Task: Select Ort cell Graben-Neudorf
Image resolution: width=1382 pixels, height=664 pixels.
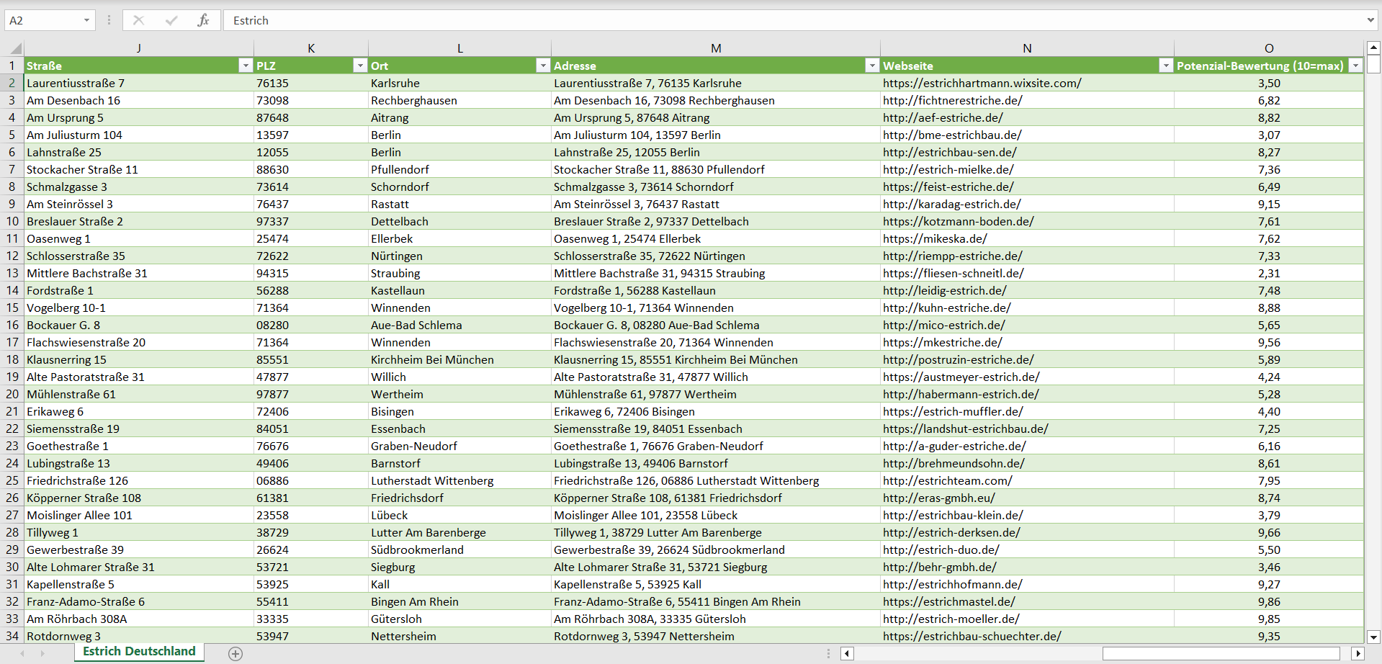Action: (459, 446)
